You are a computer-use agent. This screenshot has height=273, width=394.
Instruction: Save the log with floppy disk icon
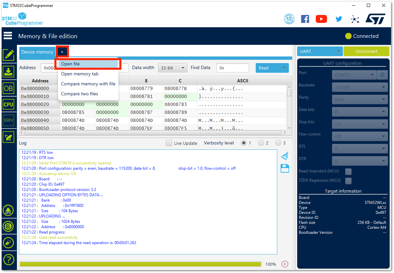coord(285,168)
